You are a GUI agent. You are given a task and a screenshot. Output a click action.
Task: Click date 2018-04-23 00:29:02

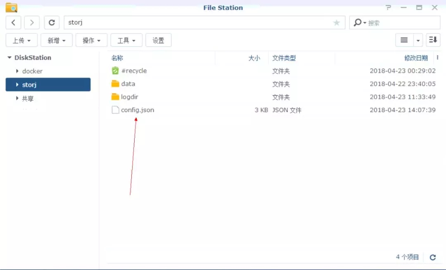(403, 70)
